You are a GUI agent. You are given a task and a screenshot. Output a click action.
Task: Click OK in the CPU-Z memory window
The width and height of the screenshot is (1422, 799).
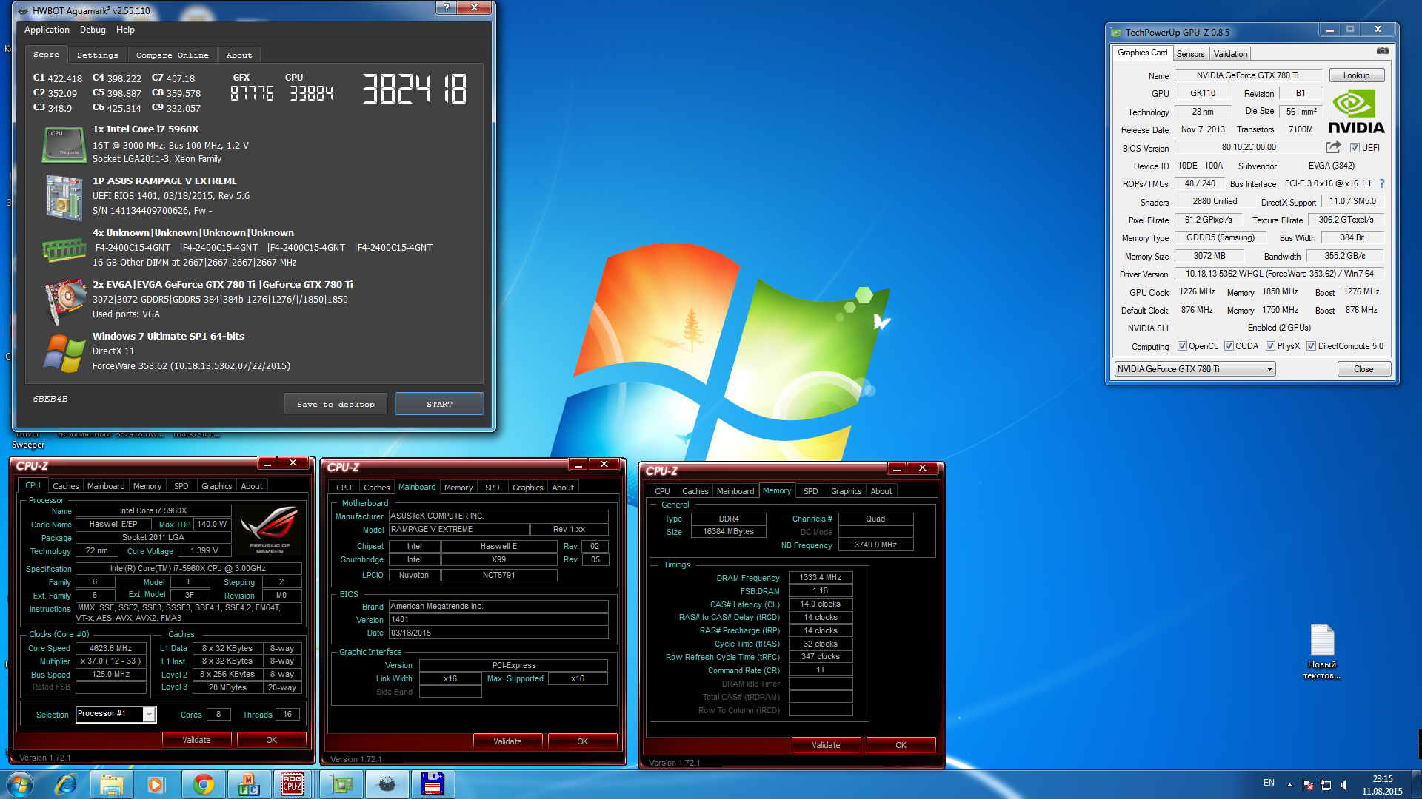pos(901,745)
